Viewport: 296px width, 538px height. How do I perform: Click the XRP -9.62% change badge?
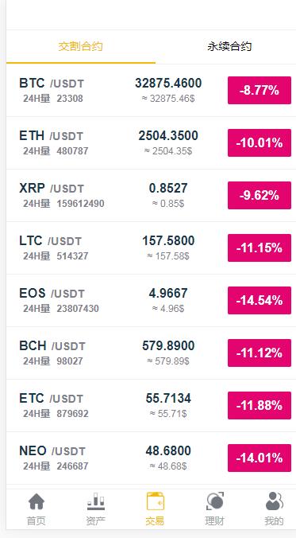(x=259, y=195)
